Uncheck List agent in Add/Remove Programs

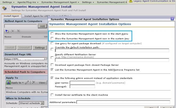(x=52, y=70)
